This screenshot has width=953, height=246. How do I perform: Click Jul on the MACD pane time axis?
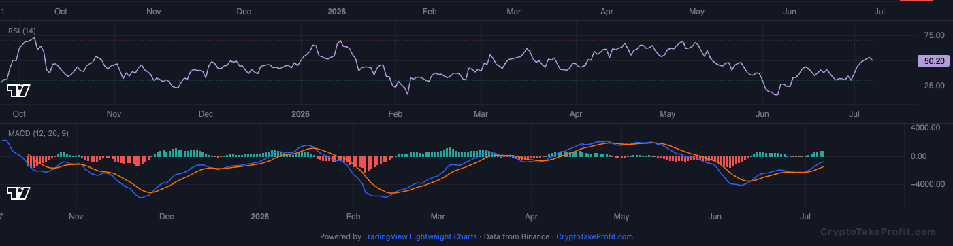[806, 217]
